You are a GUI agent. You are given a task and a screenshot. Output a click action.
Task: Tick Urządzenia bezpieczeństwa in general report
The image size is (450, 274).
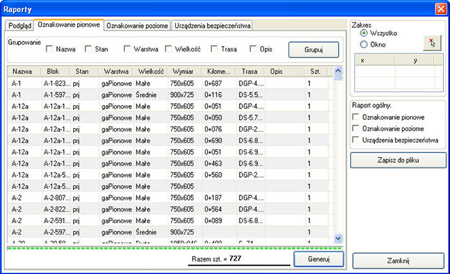[x=356, y=140]
